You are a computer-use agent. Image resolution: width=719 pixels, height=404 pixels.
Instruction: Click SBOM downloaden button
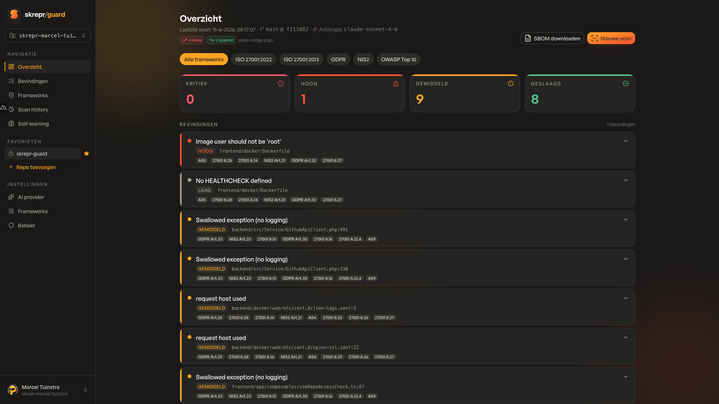[552, 38]
